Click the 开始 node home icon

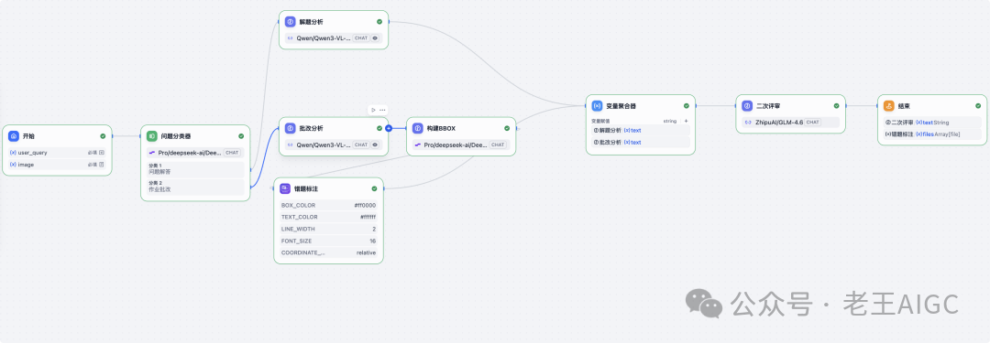[x=13, y=135]
